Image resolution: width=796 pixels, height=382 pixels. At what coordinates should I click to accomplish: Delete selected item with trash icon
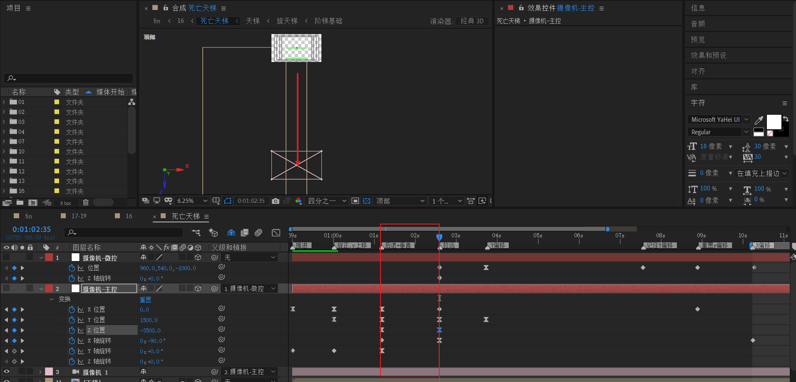coord(86,202)
